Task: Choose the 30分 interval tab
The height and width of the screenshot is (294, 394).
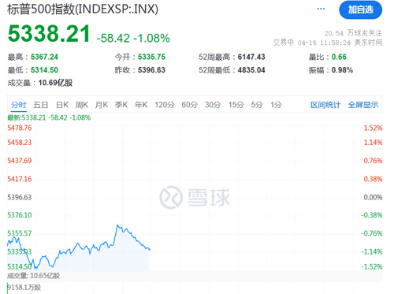Action: coord(213,105)
